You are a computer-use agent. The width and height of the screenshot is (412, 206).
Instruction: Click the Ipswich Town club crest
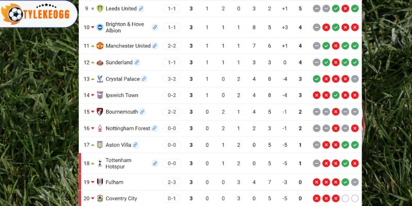pyautogui.click(x=100, y=95)
